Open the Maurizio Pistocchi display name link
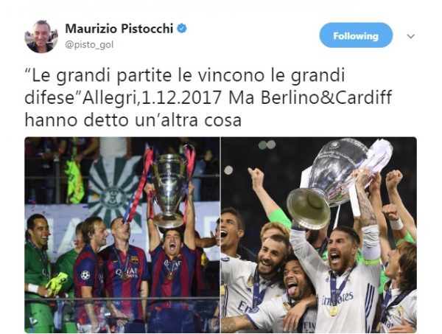The image size is (442, 334). (x=119, y=29)
